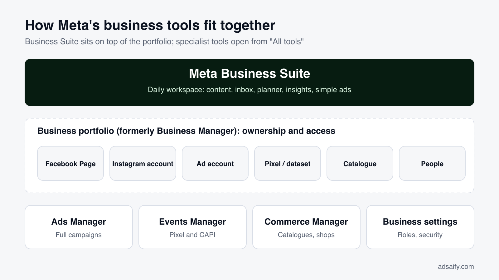Click the 'Full campaigns' caption

(x=79, y=235)
